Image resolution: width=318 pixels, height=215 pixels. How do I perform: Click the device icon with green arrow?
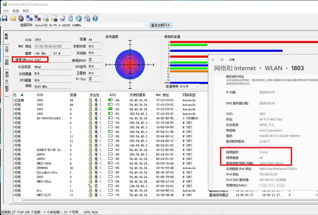[46, 19]
